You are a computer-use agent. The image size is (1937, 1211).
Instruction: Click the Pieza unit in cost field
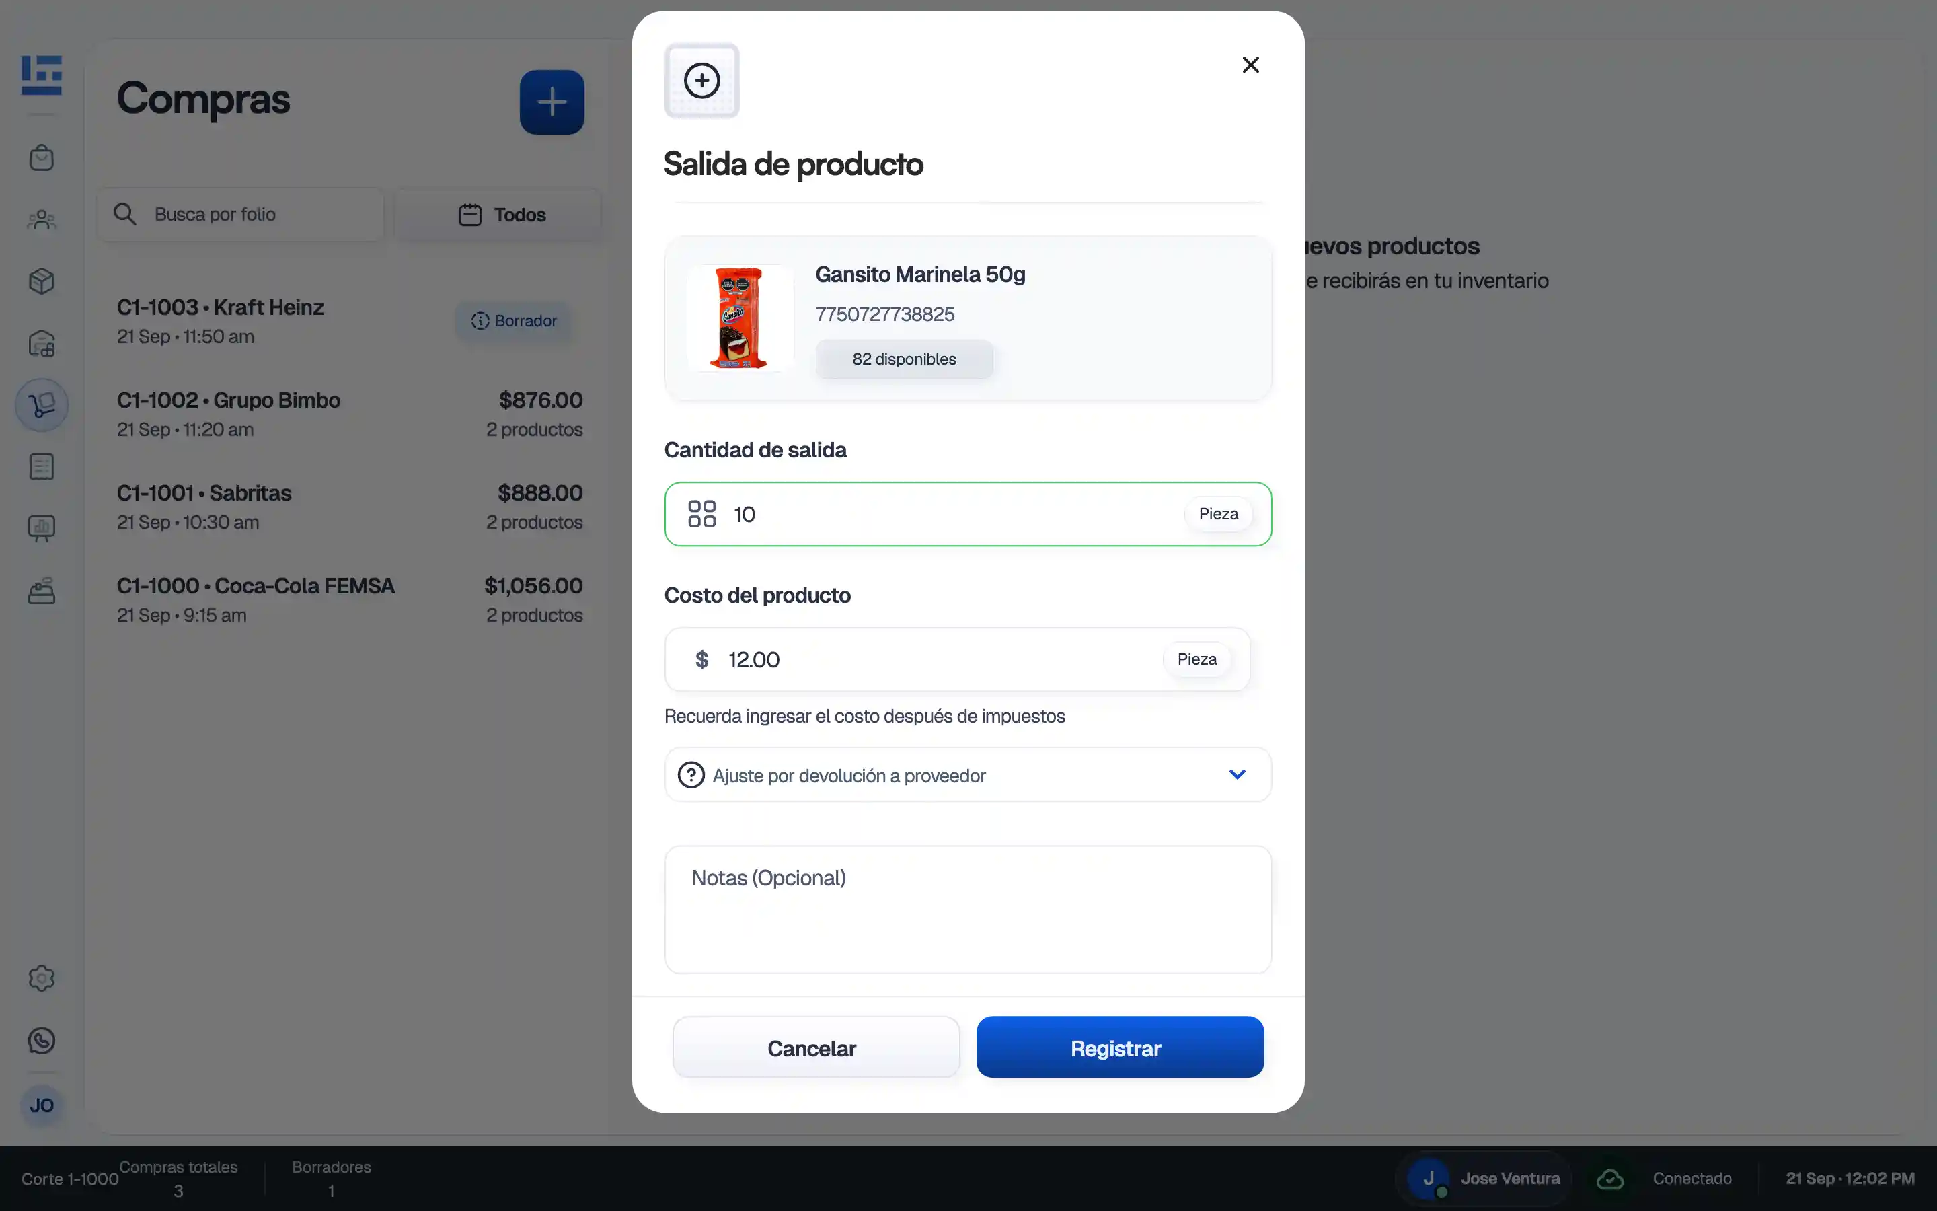point(1197,659)
